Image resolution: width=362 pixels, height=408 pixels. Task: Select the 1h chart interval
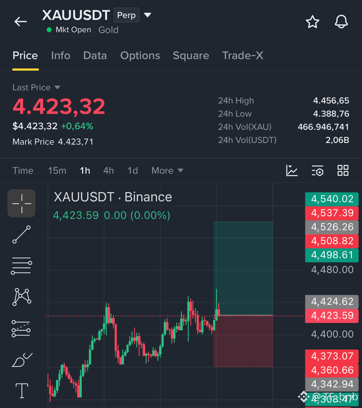(x=85, y=171)
